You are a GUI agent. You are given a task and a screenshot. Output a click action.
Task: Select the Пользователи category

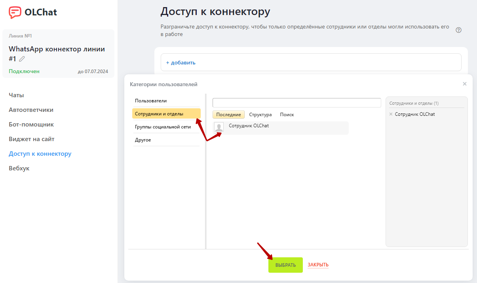pyautogui.click(x=166, y=101)
